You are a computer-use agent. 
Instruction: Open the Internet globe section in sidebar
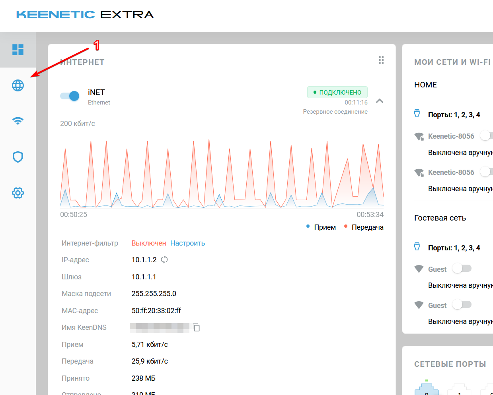click(x=18, y=85)
